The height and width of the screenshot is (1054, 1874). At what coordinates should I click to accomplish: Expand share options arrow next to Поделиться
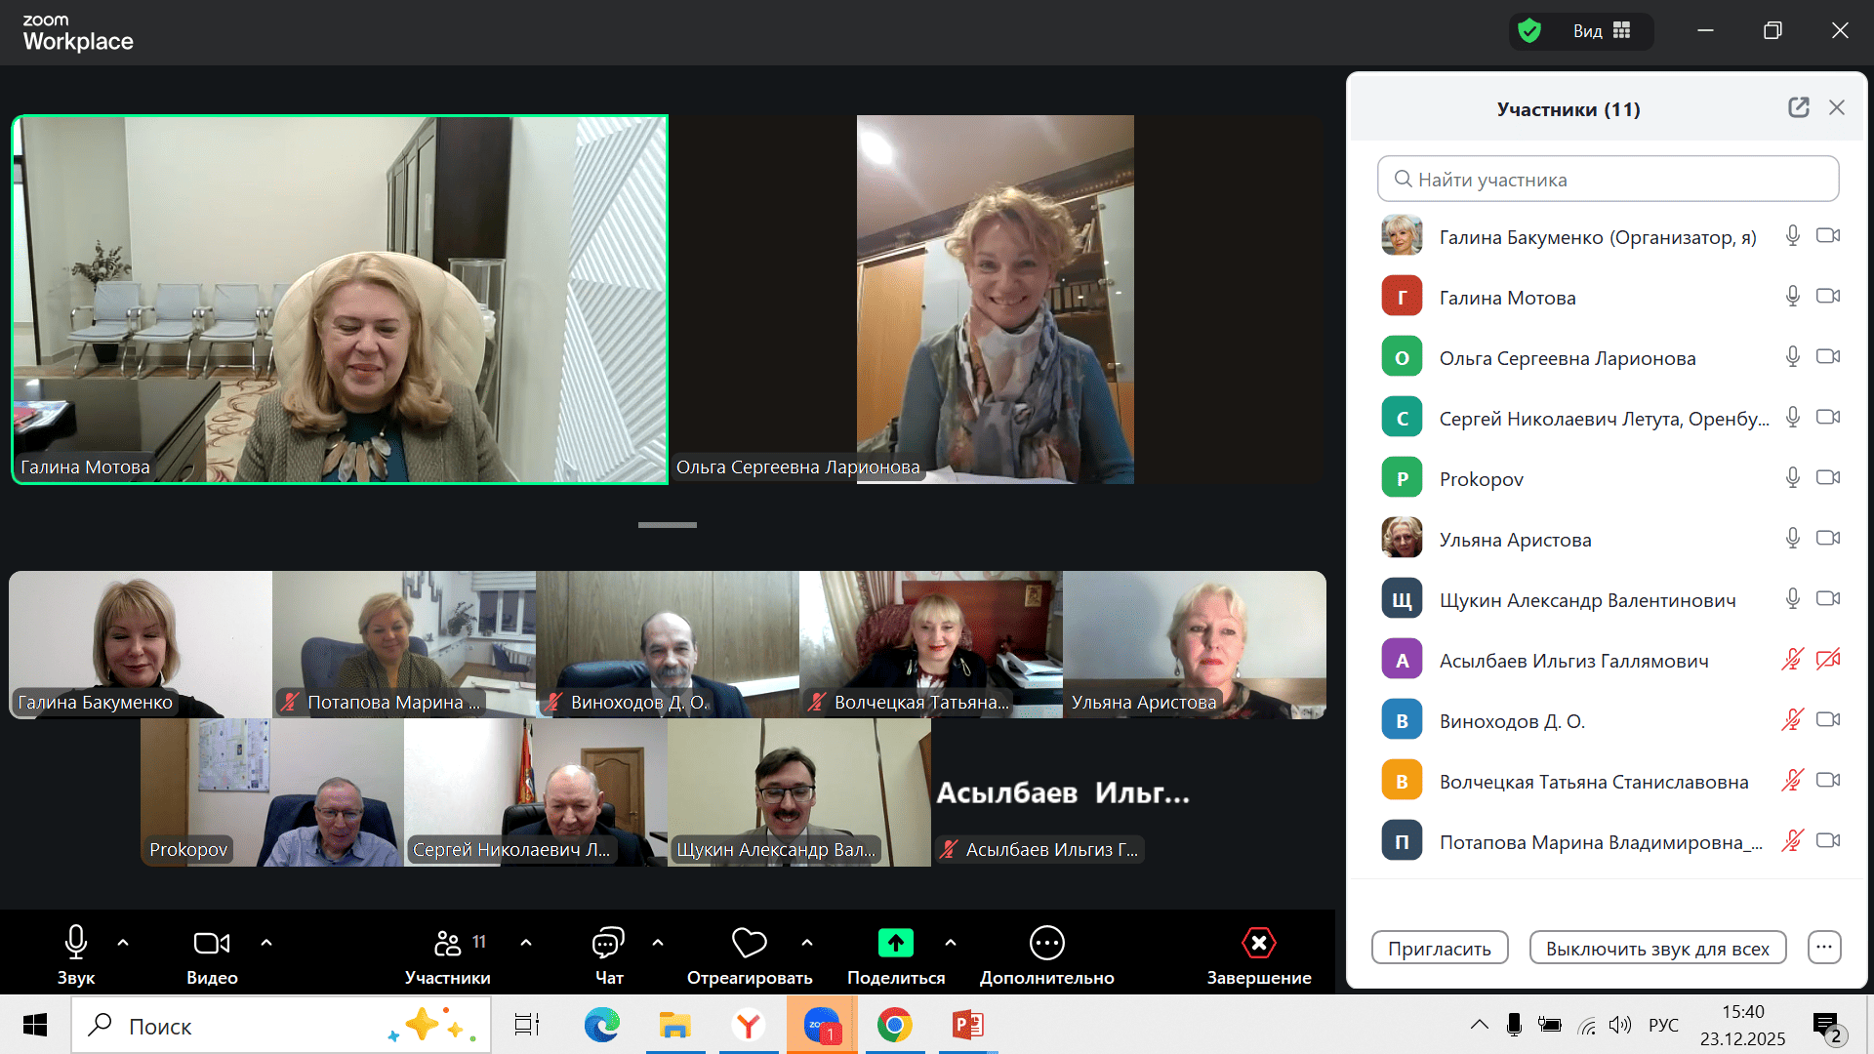click(x=951, y=943)
